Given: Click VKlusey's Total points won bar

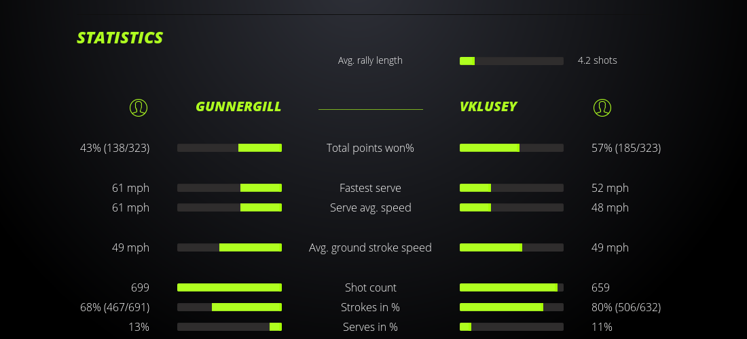Looking at the screenshot, I should tap(511, 148).
